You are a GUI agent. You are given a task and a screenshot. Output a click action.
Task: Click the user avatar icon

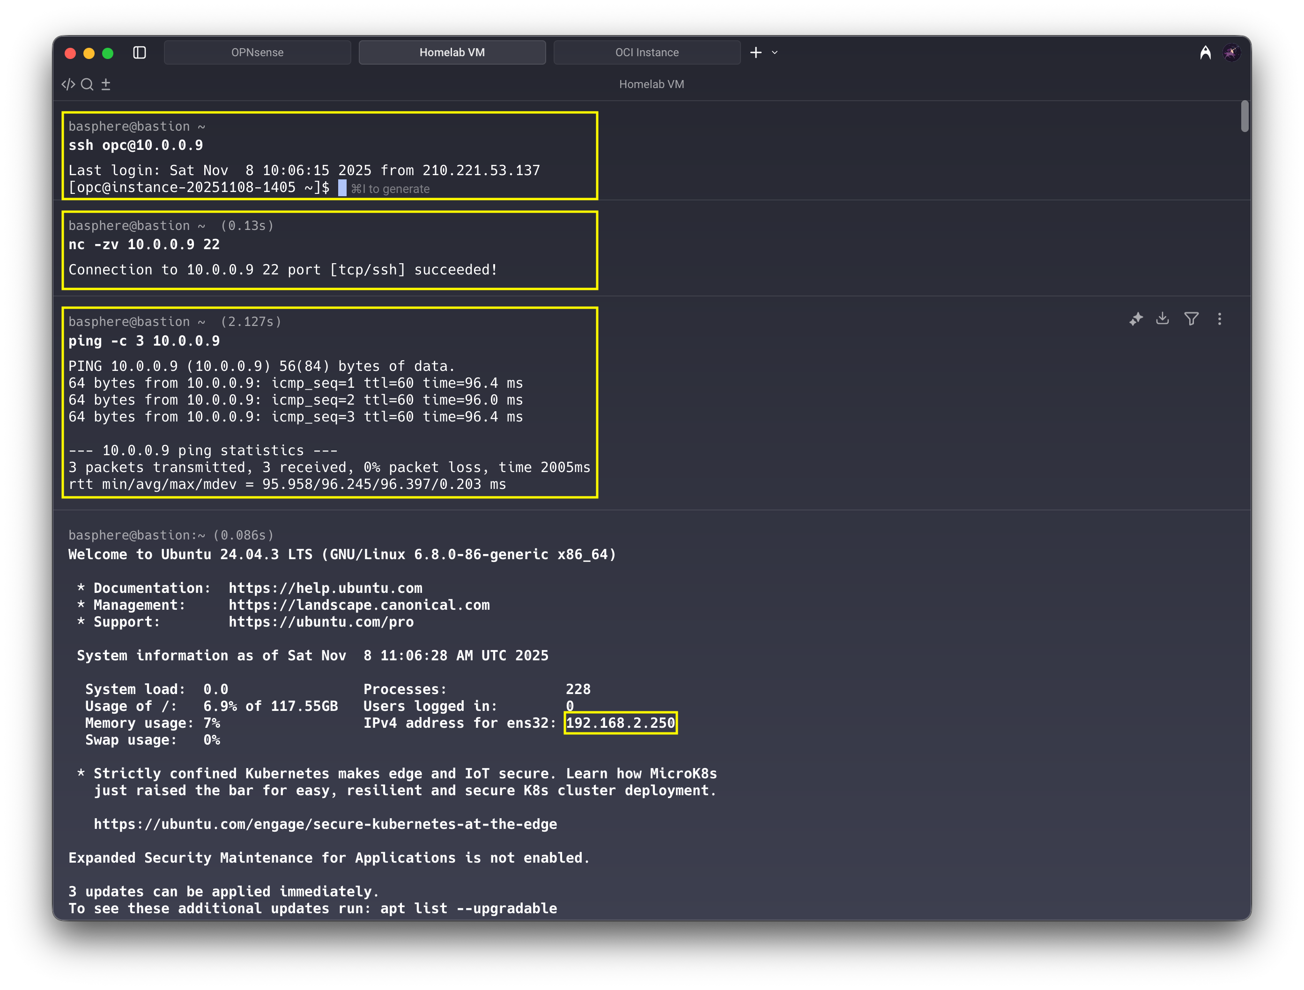pos(1231,52)
